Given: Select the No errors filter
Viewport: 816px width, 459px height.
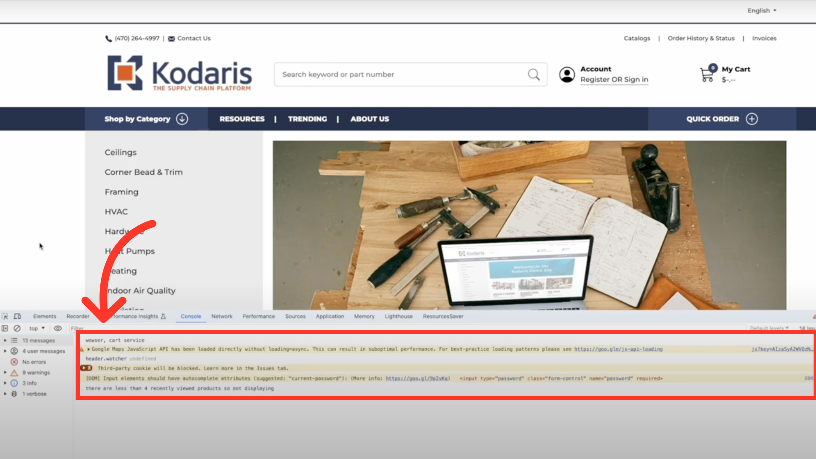Looking at the screenshot, I should point(34,362).
